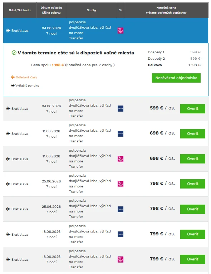Select the Služby column header
Image resolution: width=211 pixels, height=274 pixels.
92,10
